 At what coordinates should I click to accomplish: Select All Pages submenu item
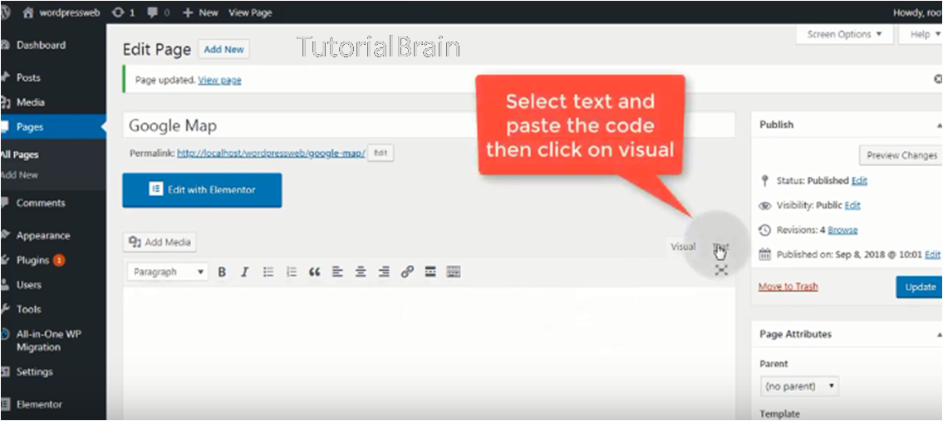pyautogui.click(x=19, y=154)
